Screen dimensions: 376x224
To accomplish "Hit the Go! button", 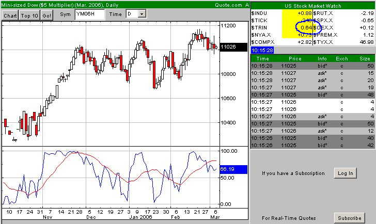I will pos(46,16).
